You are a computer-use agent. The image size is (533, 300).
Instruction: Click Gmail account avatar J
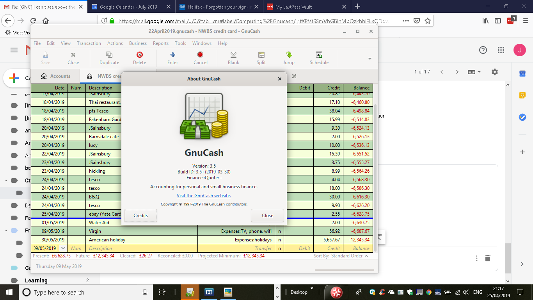pos(520,50)
